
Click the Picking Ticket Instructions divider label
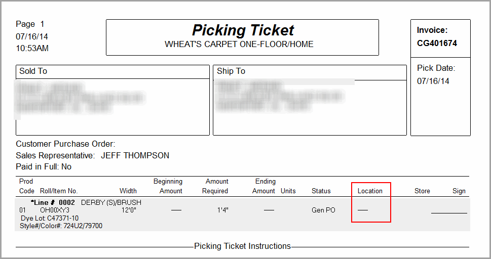[242, 246]
